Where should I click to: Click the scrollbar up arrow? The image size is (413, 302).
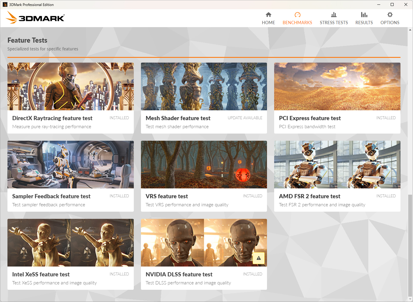point(410,30)
